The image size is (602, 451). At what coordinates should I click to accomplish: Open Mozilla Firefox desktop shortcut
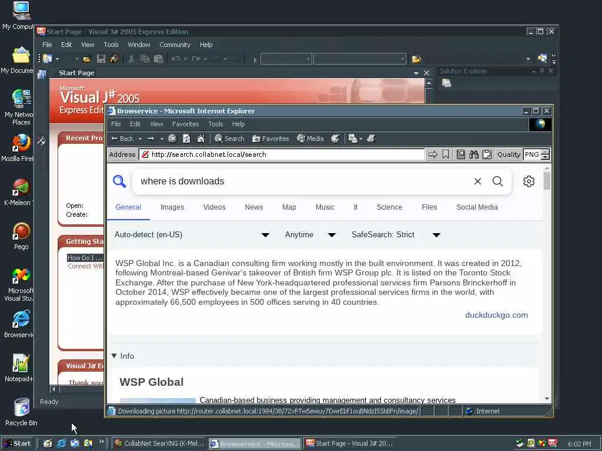[x=21, y=148]
